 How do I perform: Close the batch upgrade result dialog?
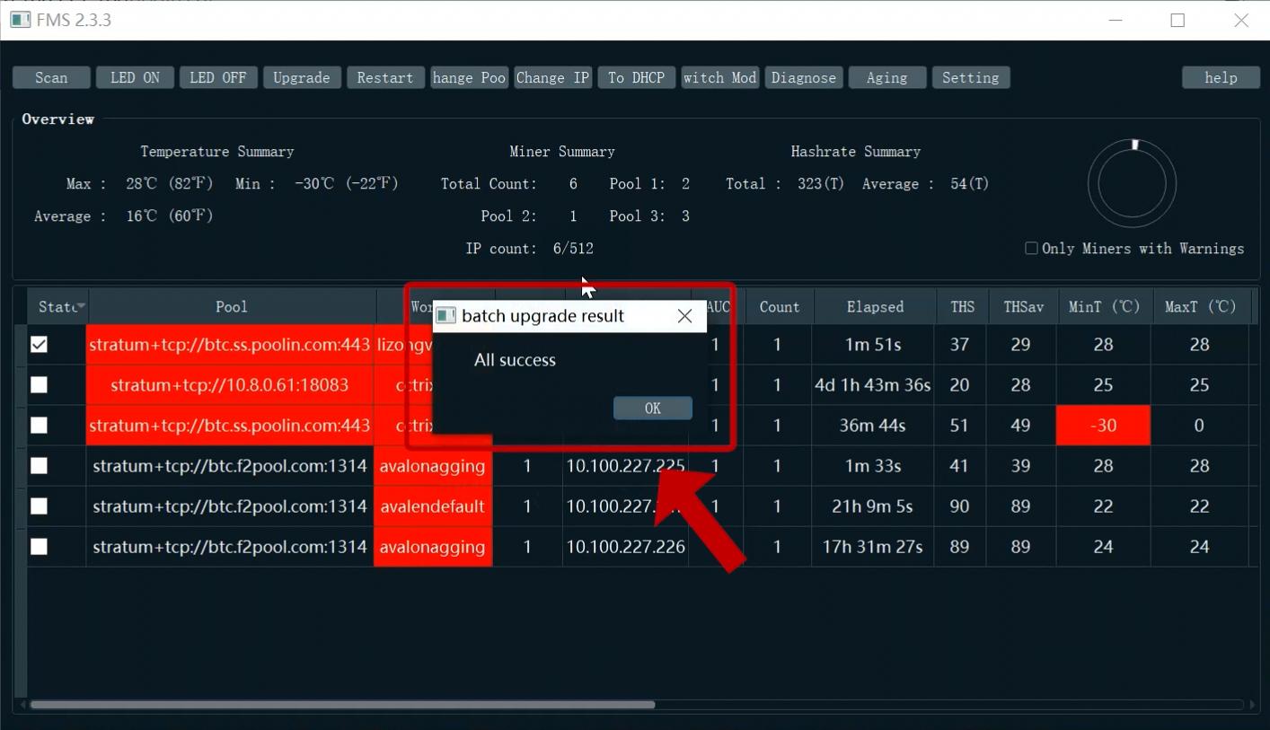(684, 316)
